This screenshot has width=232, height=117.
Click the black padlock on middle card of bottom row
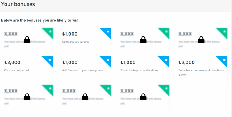85,97
